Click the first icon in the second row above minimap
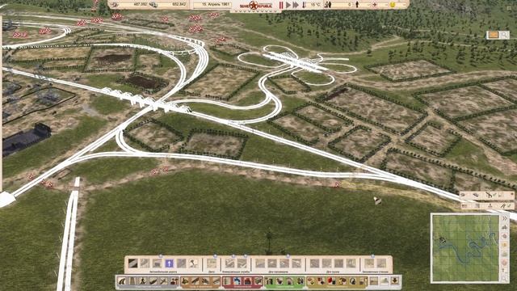517x291 pixels. [x=464, y=206]
